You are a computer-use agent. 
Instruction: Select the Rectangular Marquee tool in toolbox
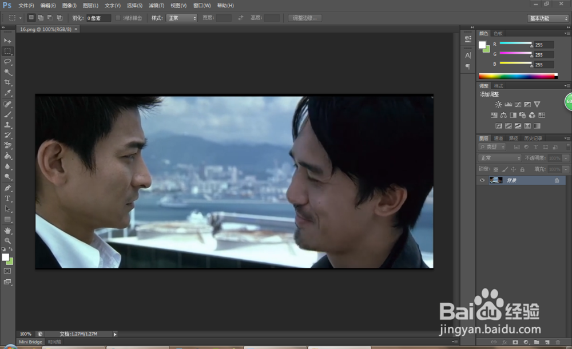(7, 51)
